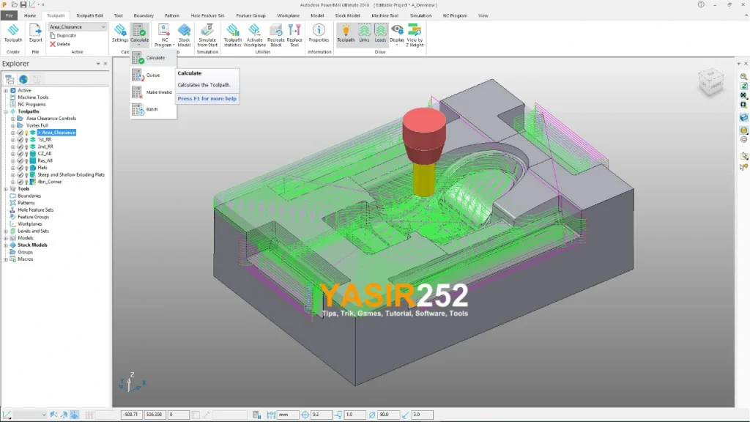Expand the Tools tree node
Viewport: 750px width, 422px height.
click(x=6, y=189)
